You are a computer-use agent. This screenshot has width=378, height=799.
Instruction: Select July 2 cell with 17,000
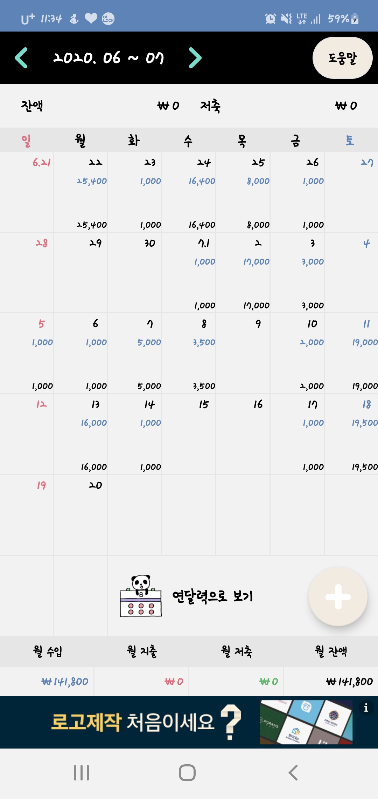tap(243, 273)
